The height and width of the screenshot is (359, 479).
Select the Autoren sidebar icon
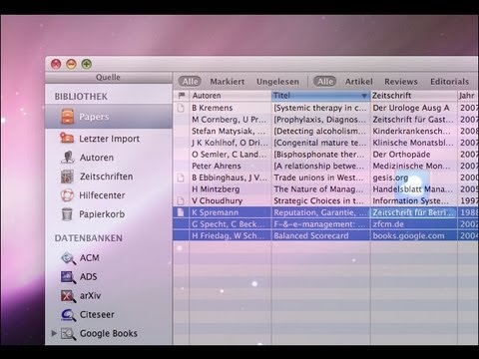pyautogui.click(x=68, y=158)
